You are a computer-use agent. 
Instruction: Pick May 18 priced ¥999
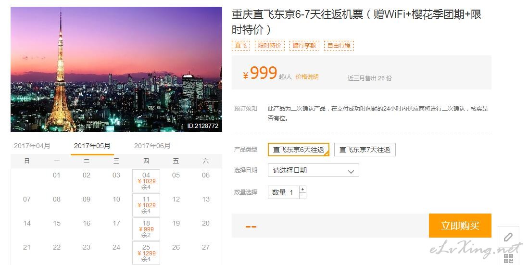coord(146,229)
